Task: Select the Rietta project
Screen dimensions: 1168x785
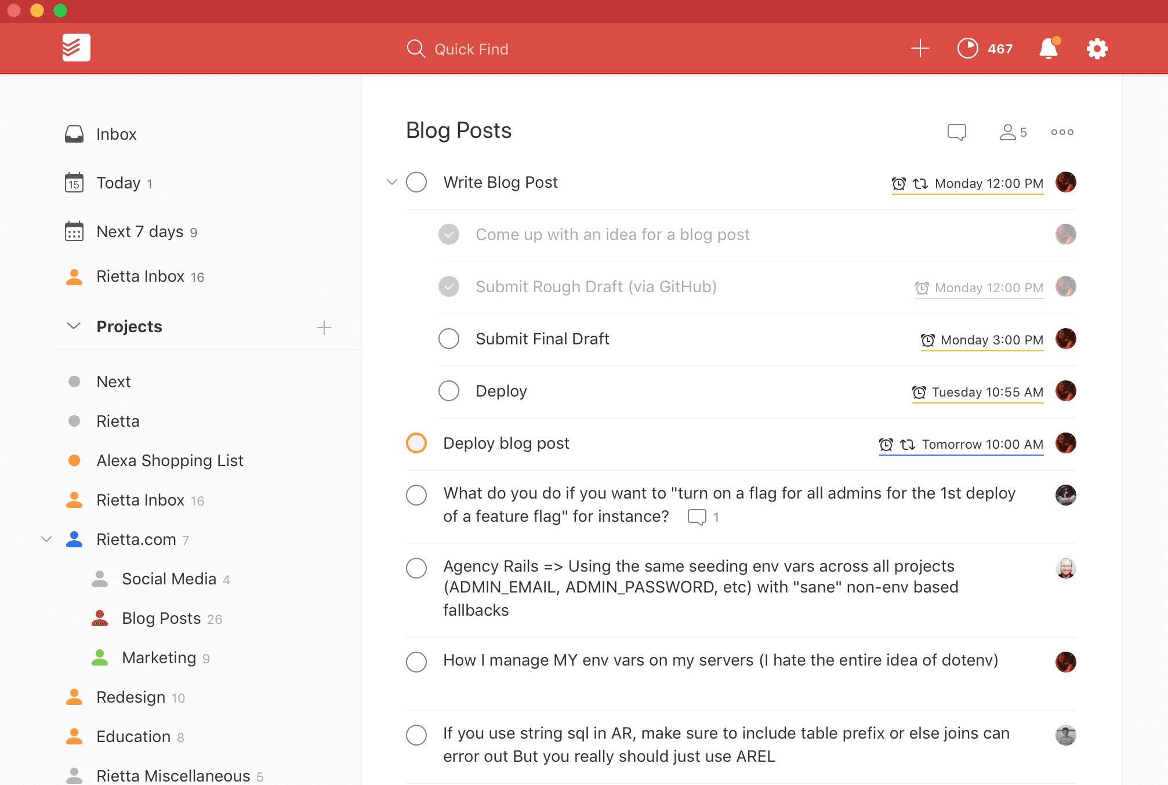Action: [118, 421]
